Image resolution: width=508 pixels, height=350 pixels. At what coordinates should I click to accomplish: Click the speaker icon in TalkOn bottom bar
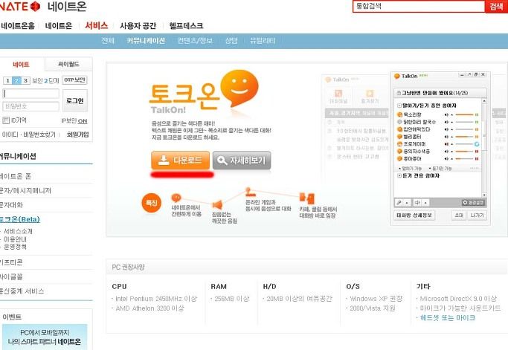coord(417,203)
